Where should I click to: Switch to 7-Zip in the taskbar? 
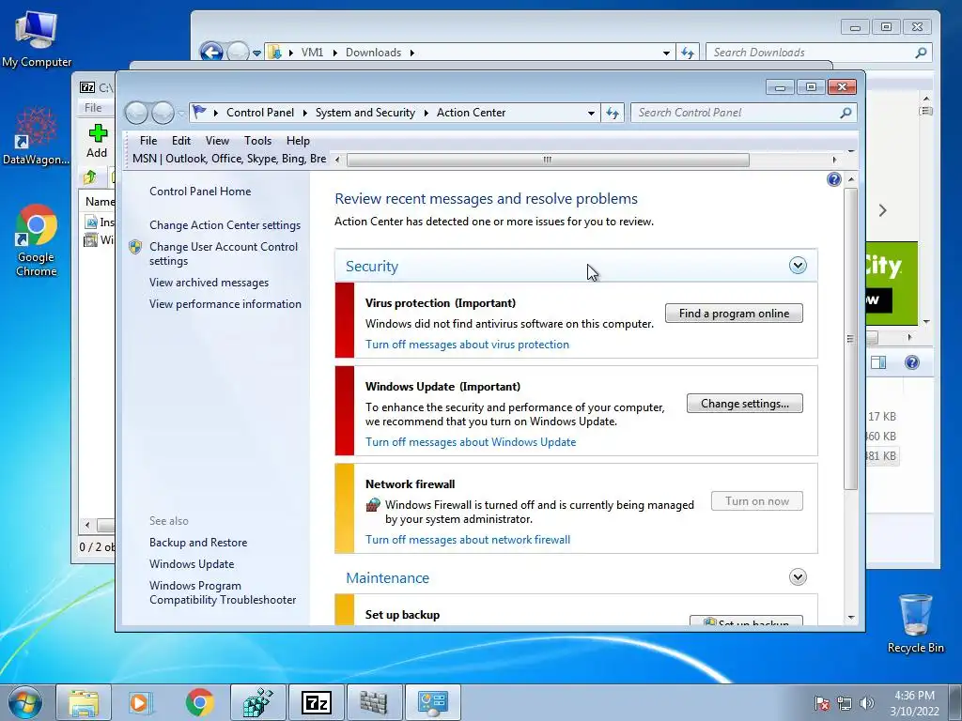tap(317, 702)
